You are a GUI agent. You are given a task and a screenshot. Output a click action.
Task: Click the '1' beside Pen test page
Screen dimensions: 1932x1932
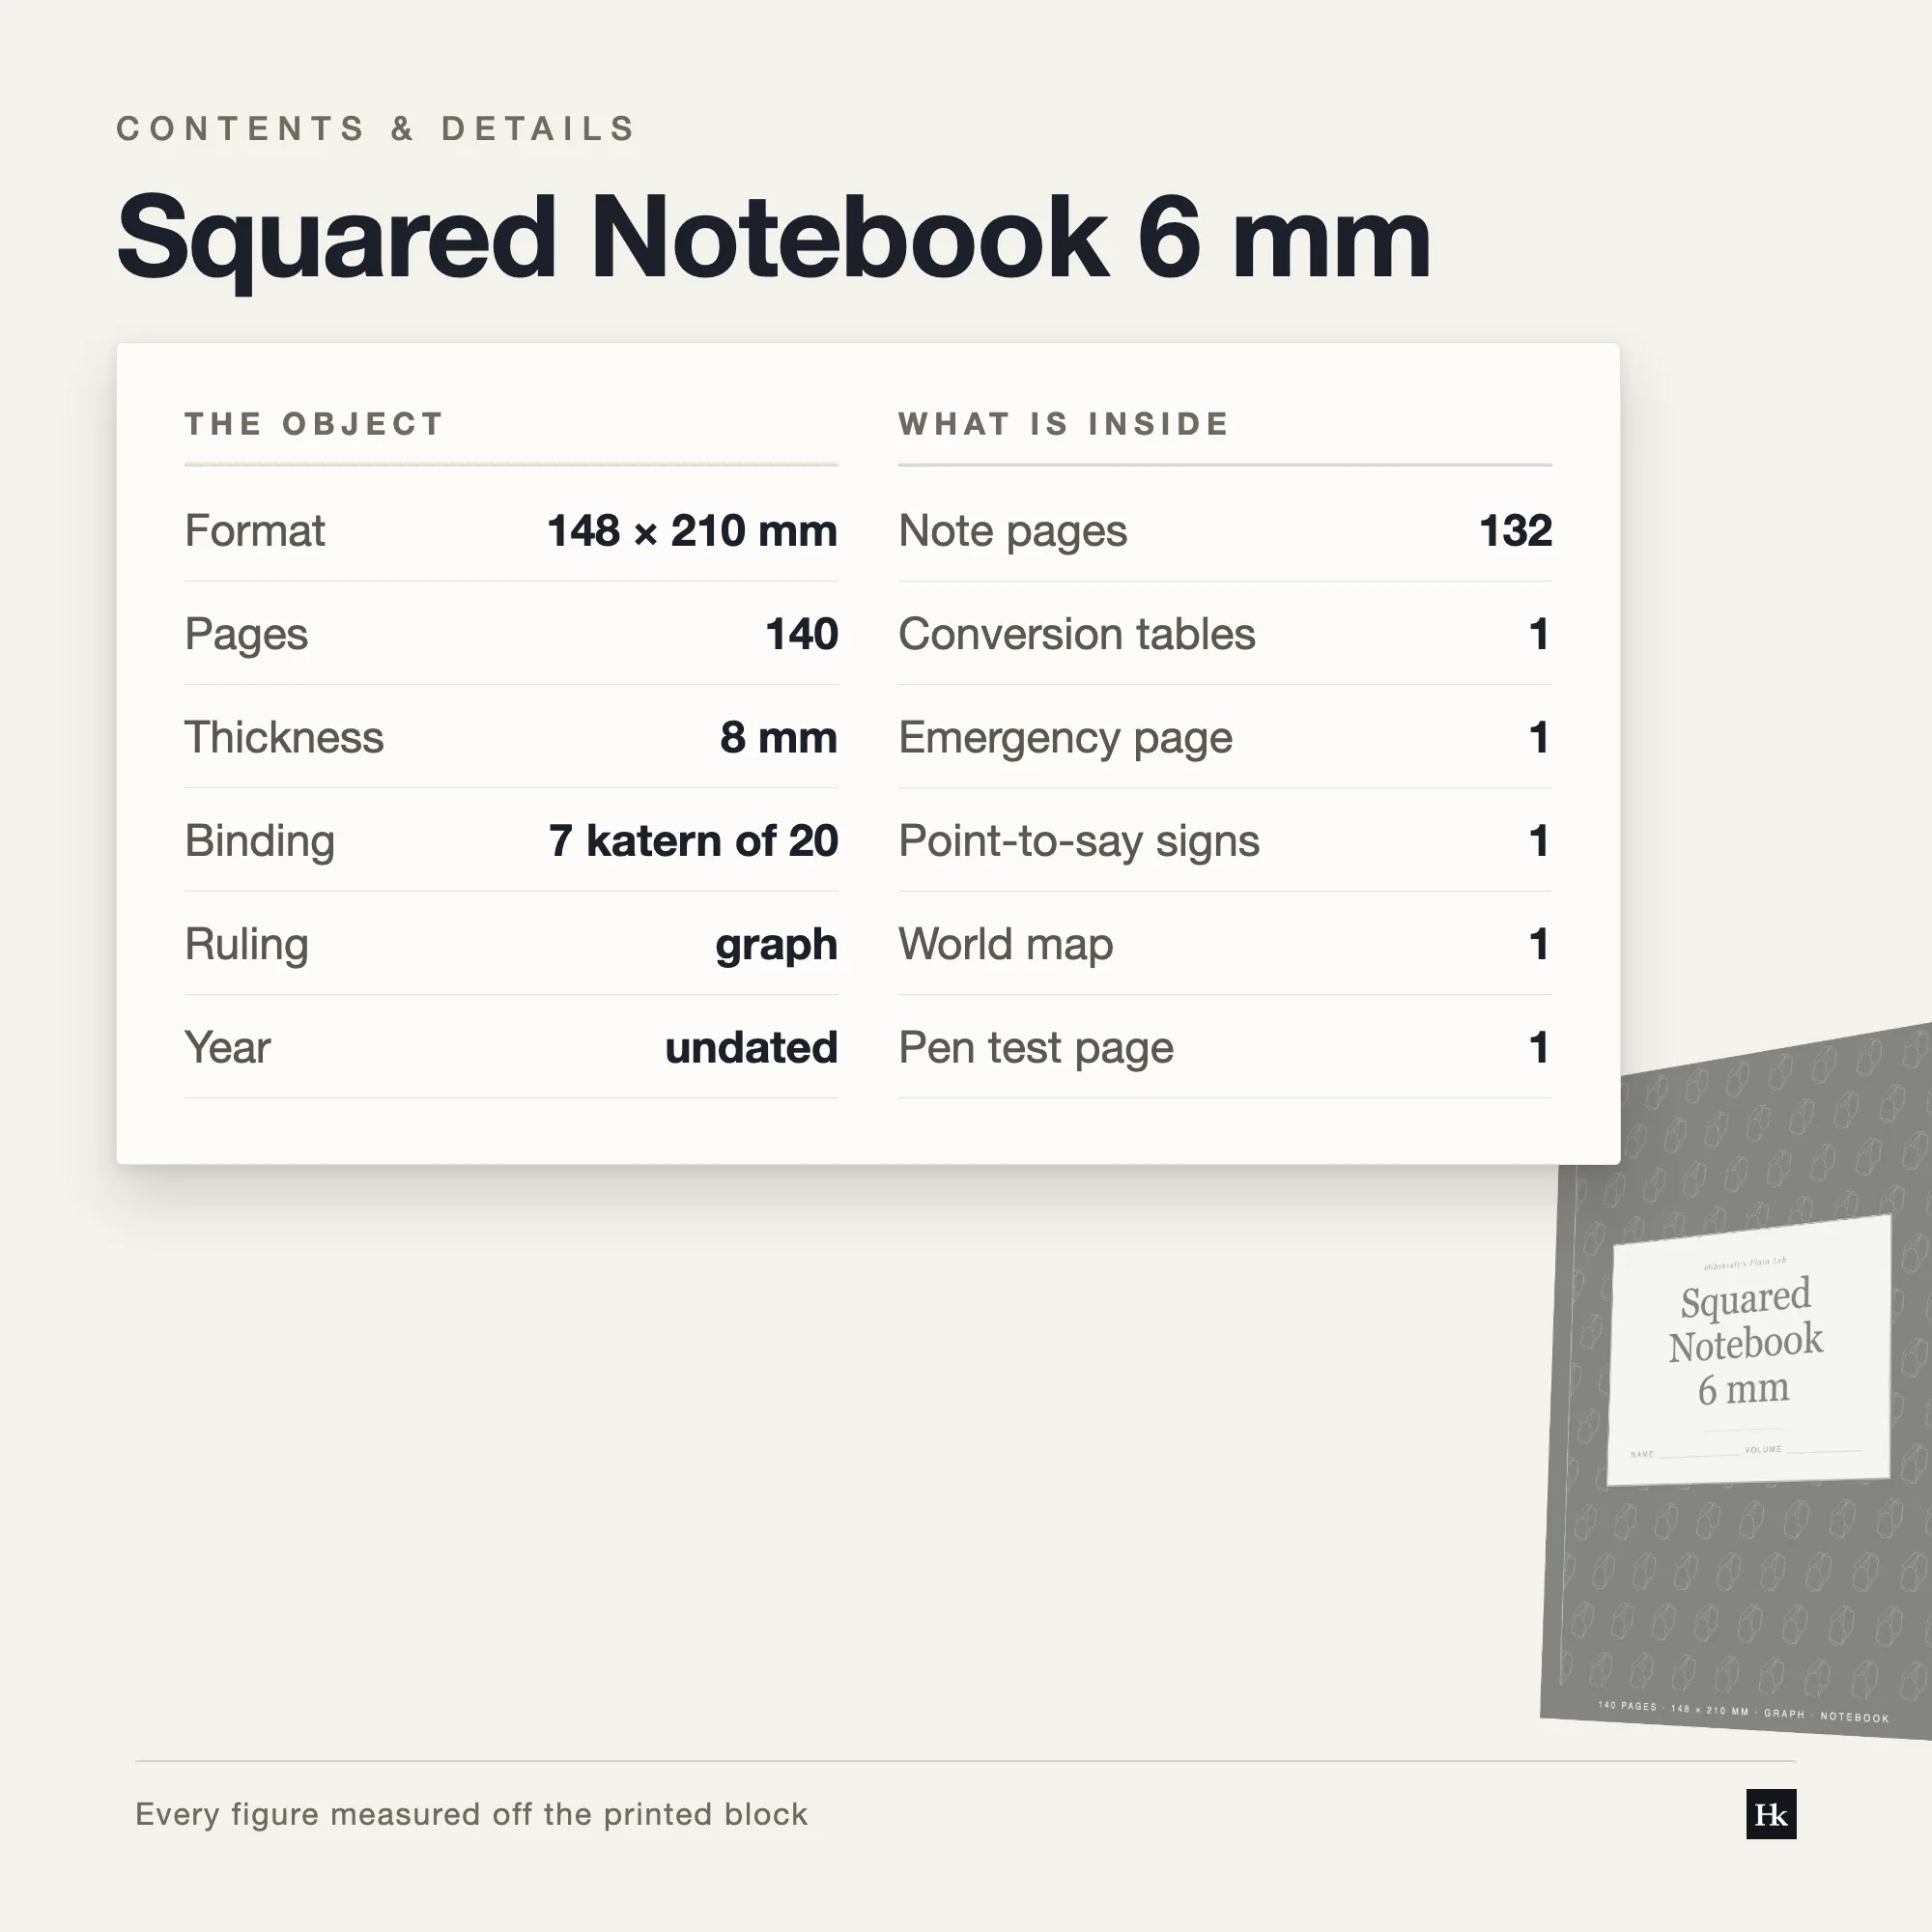pyautogui.click(x=1539, y=1047)
